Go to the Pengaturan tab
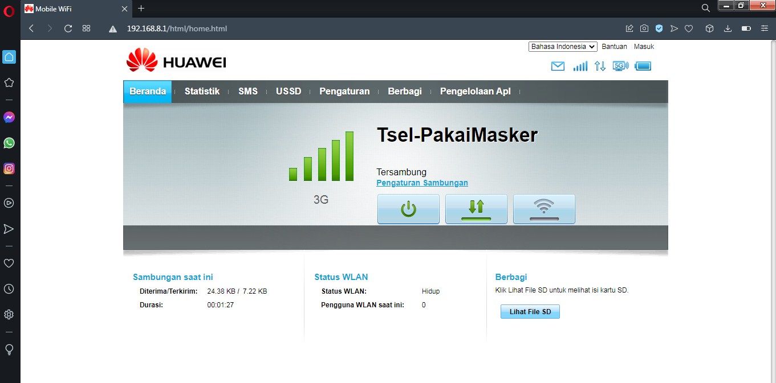 click(x=344, y=92)
